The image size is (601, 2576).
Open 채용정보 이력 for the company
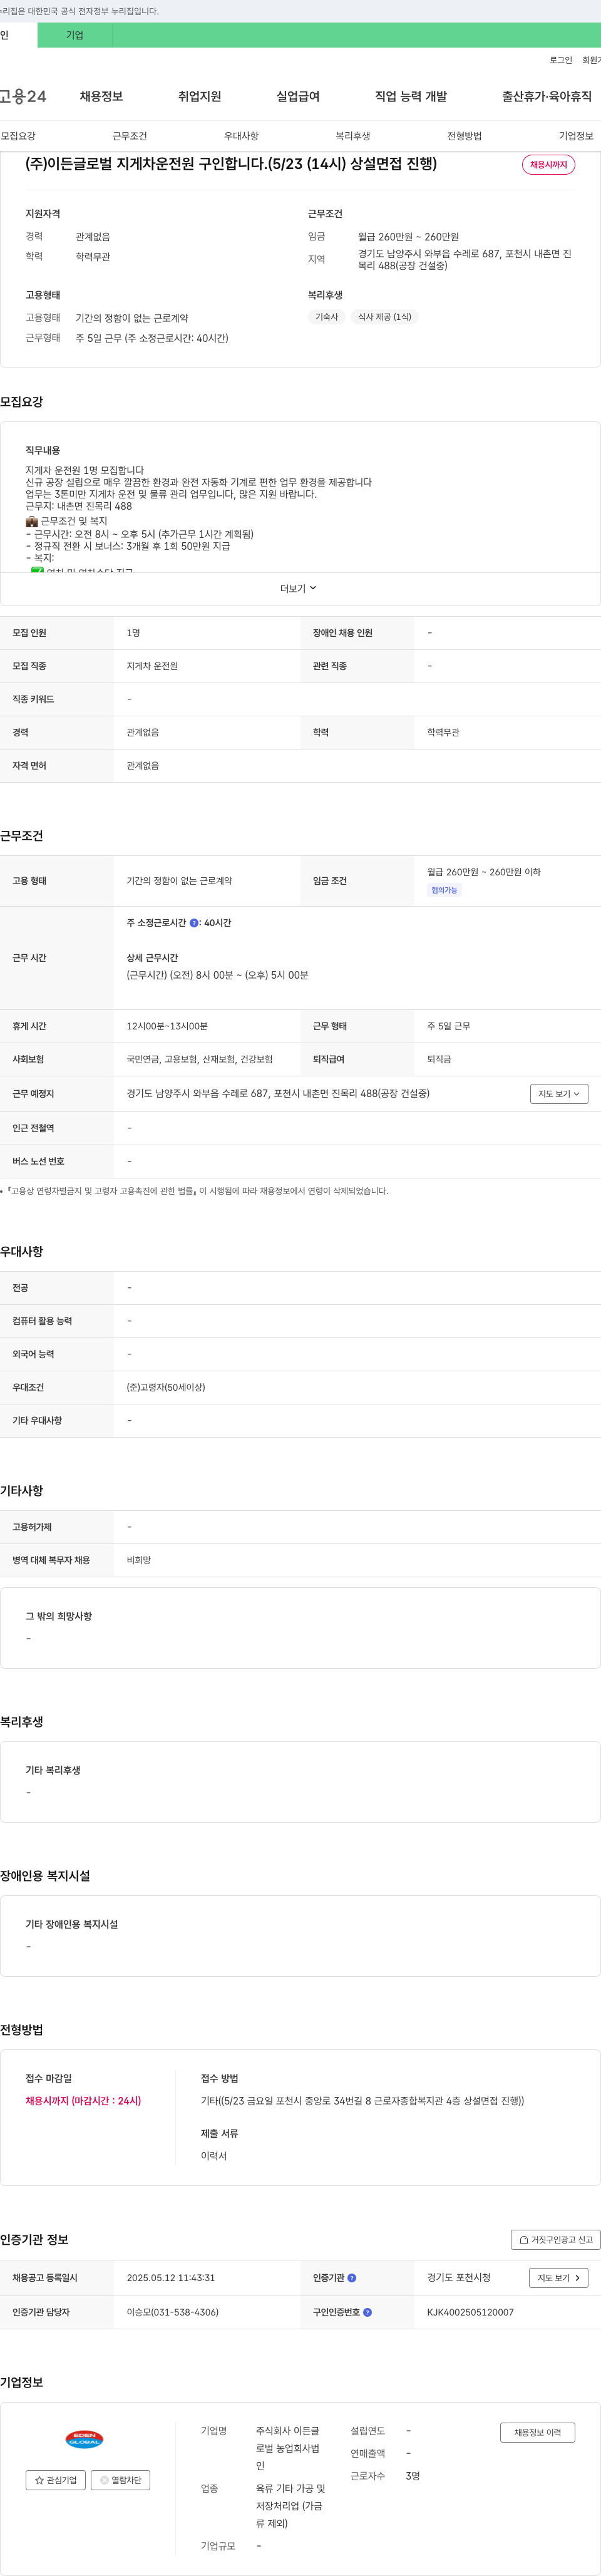pyautogui.click(x=538, y=2432)
